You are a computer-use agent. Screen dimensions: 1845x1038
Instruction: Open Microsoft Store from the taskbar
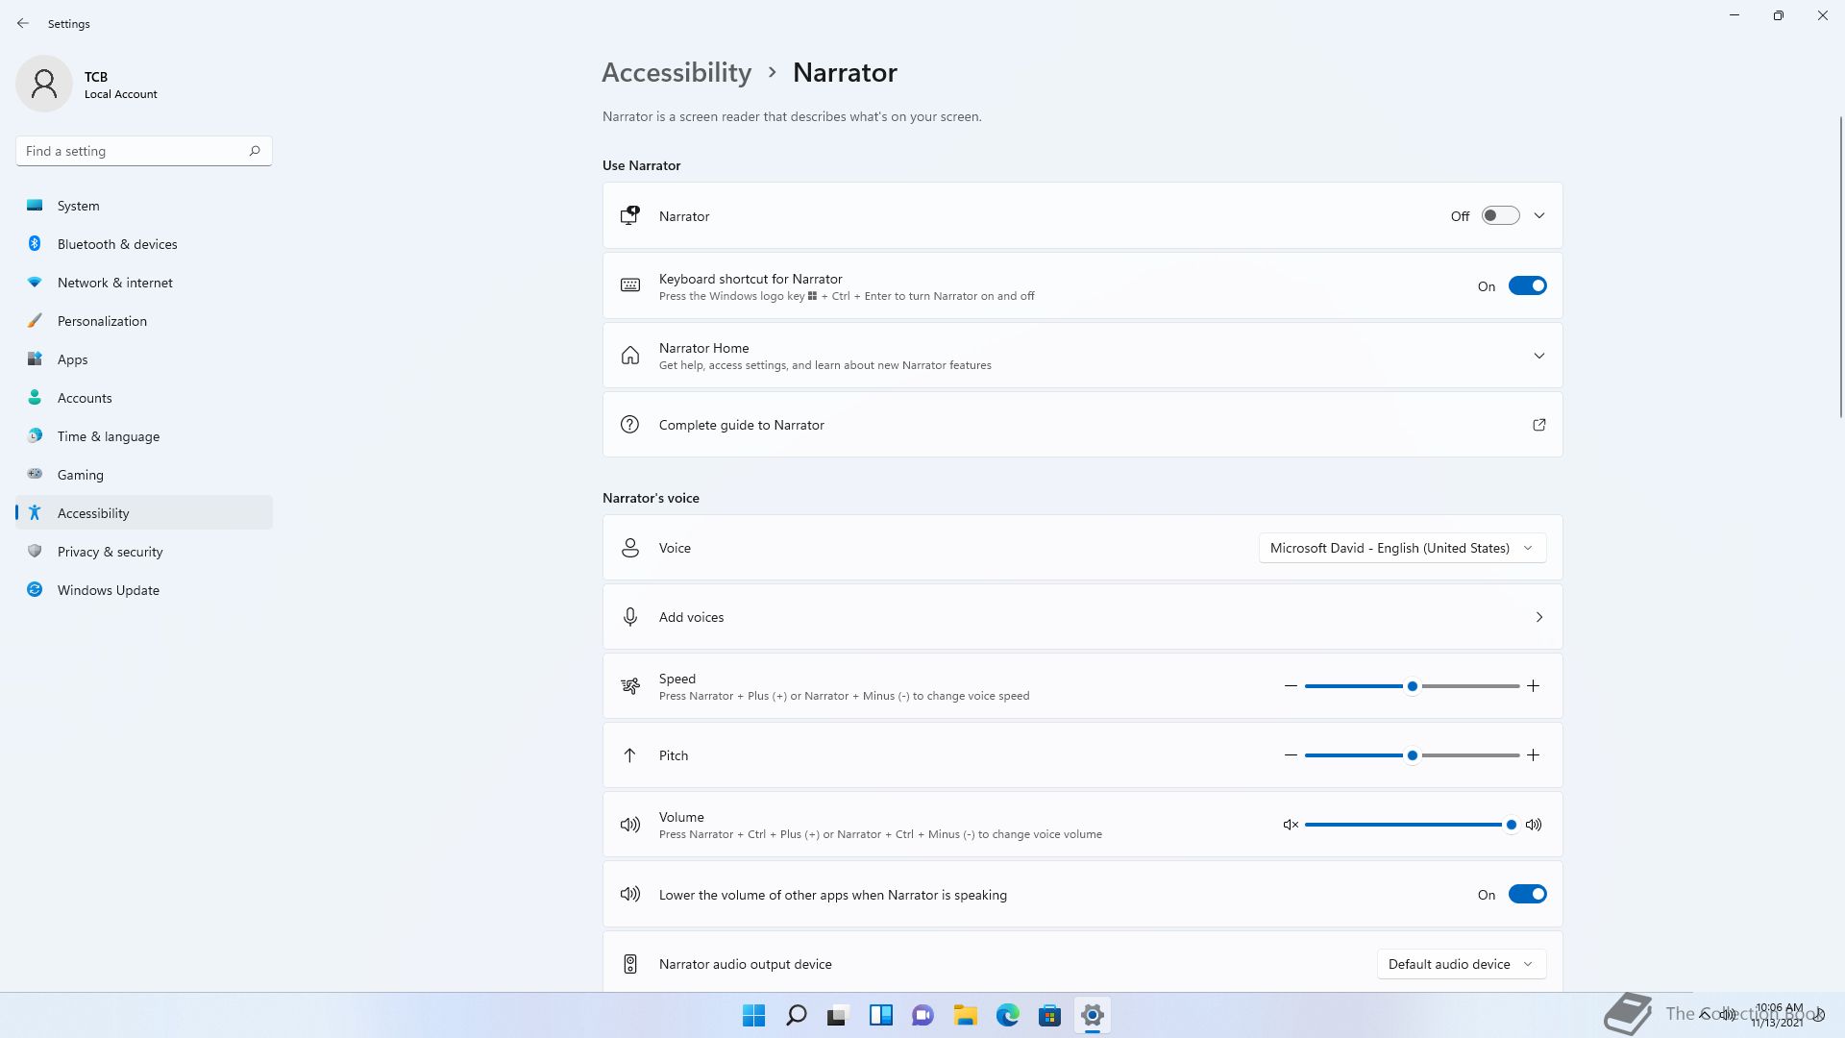click(1049, 1015)
